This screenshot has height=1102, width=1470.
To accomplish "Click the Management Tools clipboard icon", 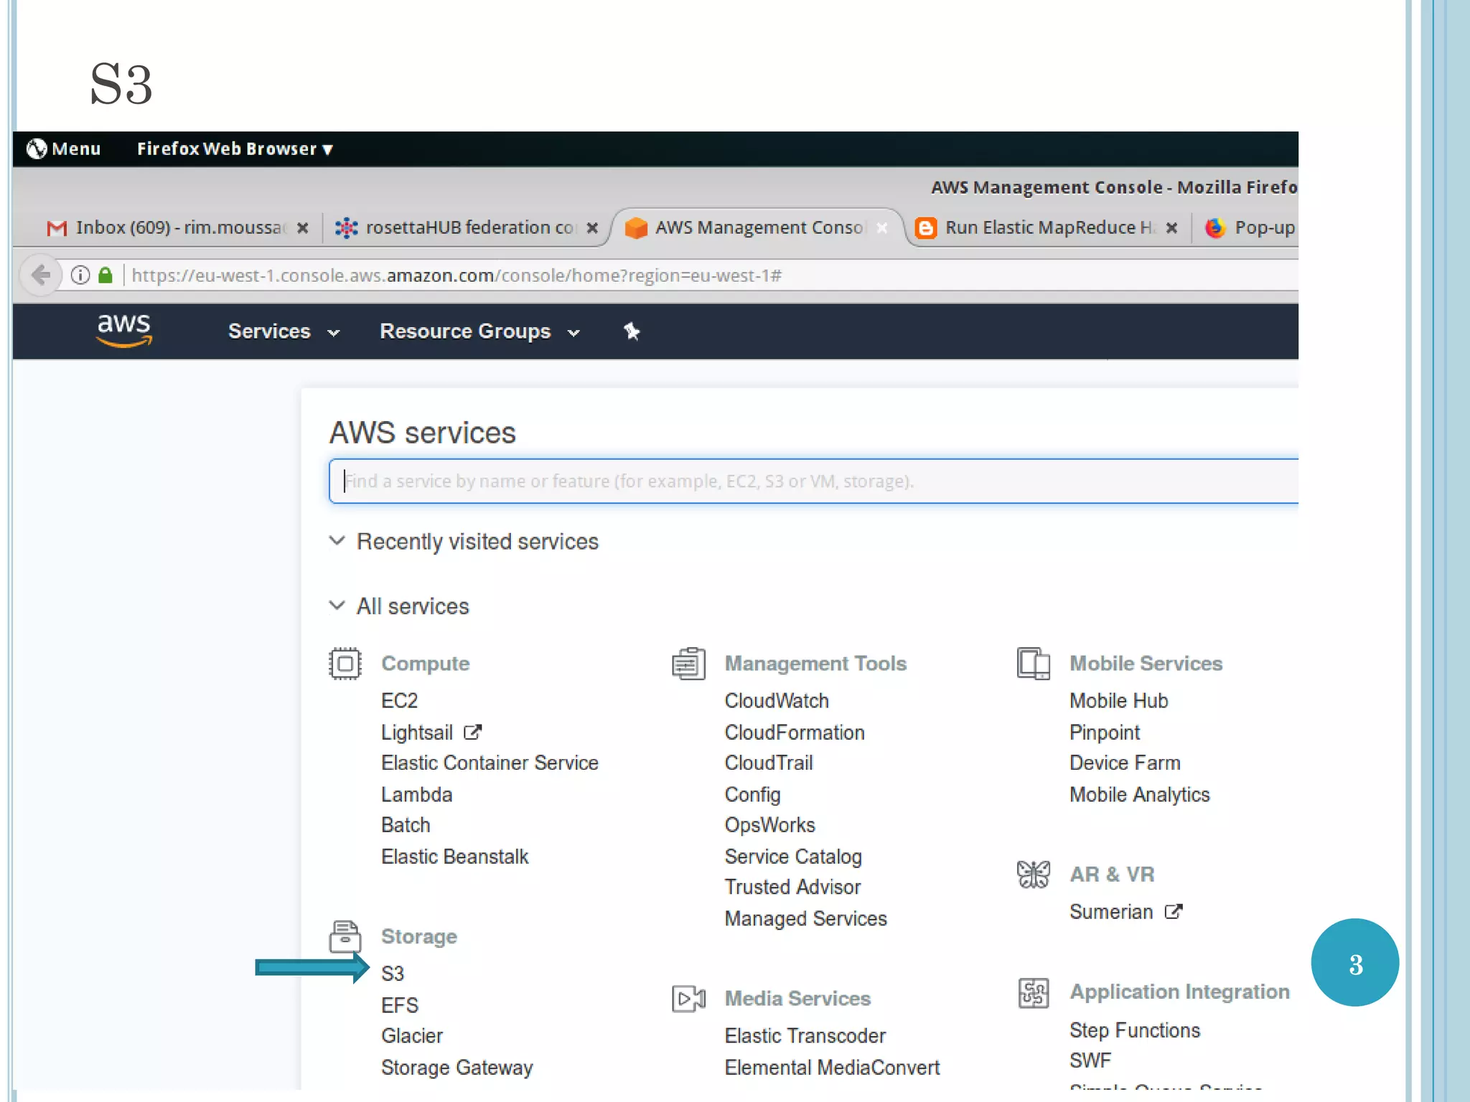I will click(x=688, y=664).
